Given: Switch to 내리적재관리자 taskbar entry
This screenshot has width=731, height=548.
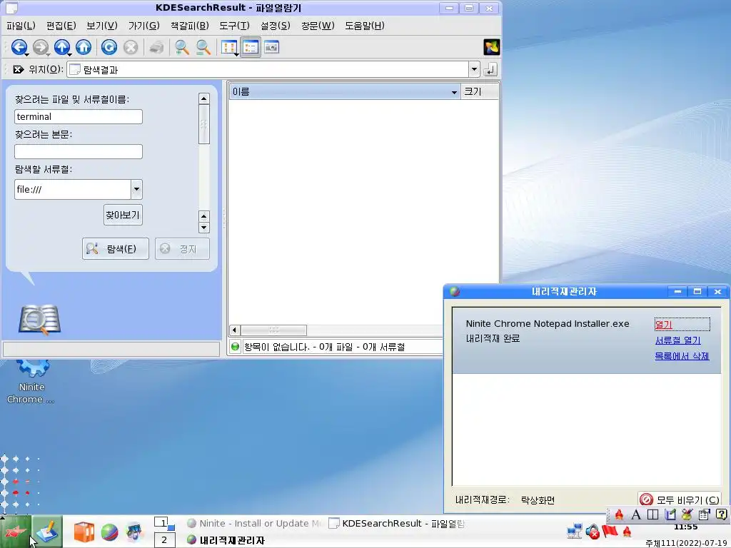Looking at the screenshot, I should (226, 540).
